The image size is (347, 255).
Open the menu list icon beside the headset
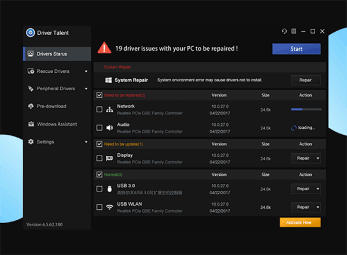[294, 31]
